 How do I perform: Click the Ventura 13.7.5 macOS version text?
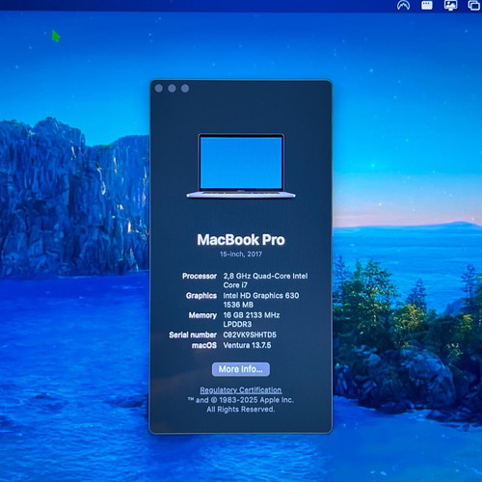[x=247, y=345]
